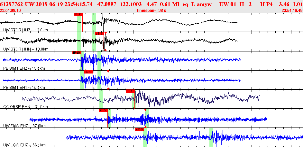303x147 pixels.
Task: Click the green S-window on LCW EHZ trace
Action: (211, 137)
